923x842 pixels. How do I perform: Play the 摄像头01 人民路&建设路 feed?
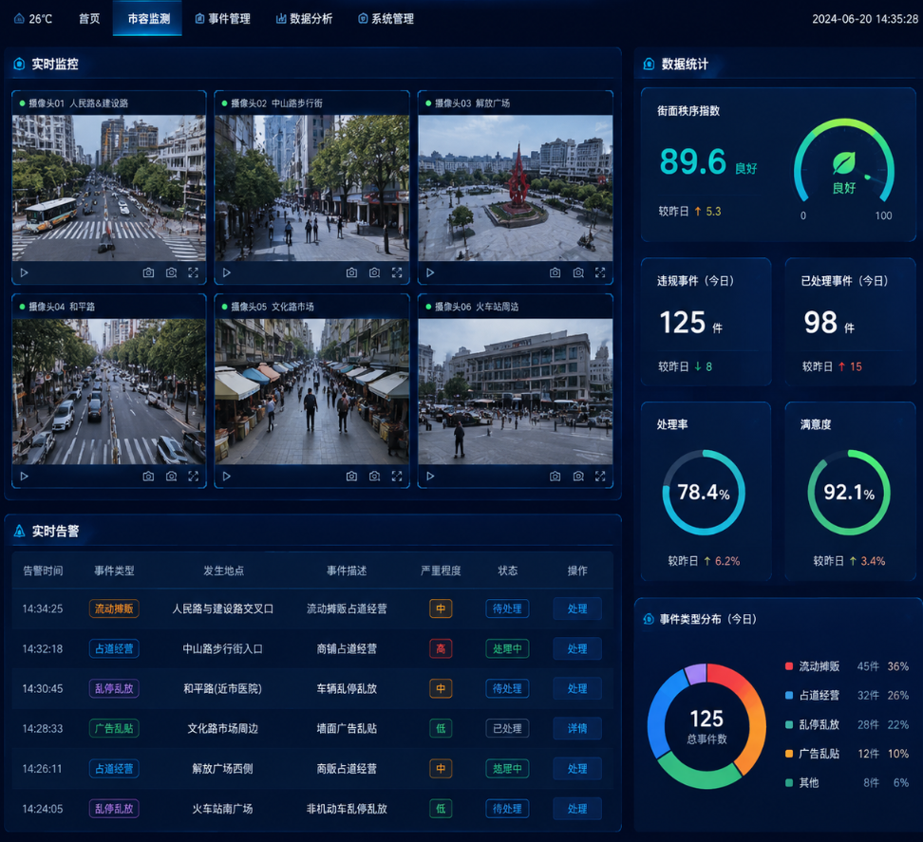[x=24, y=273]
